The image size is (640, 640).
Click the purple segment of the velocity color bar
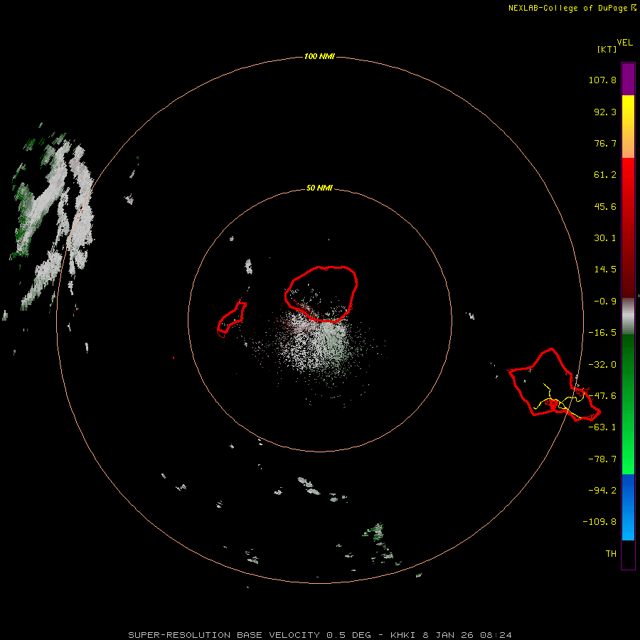tap(628, 79)
